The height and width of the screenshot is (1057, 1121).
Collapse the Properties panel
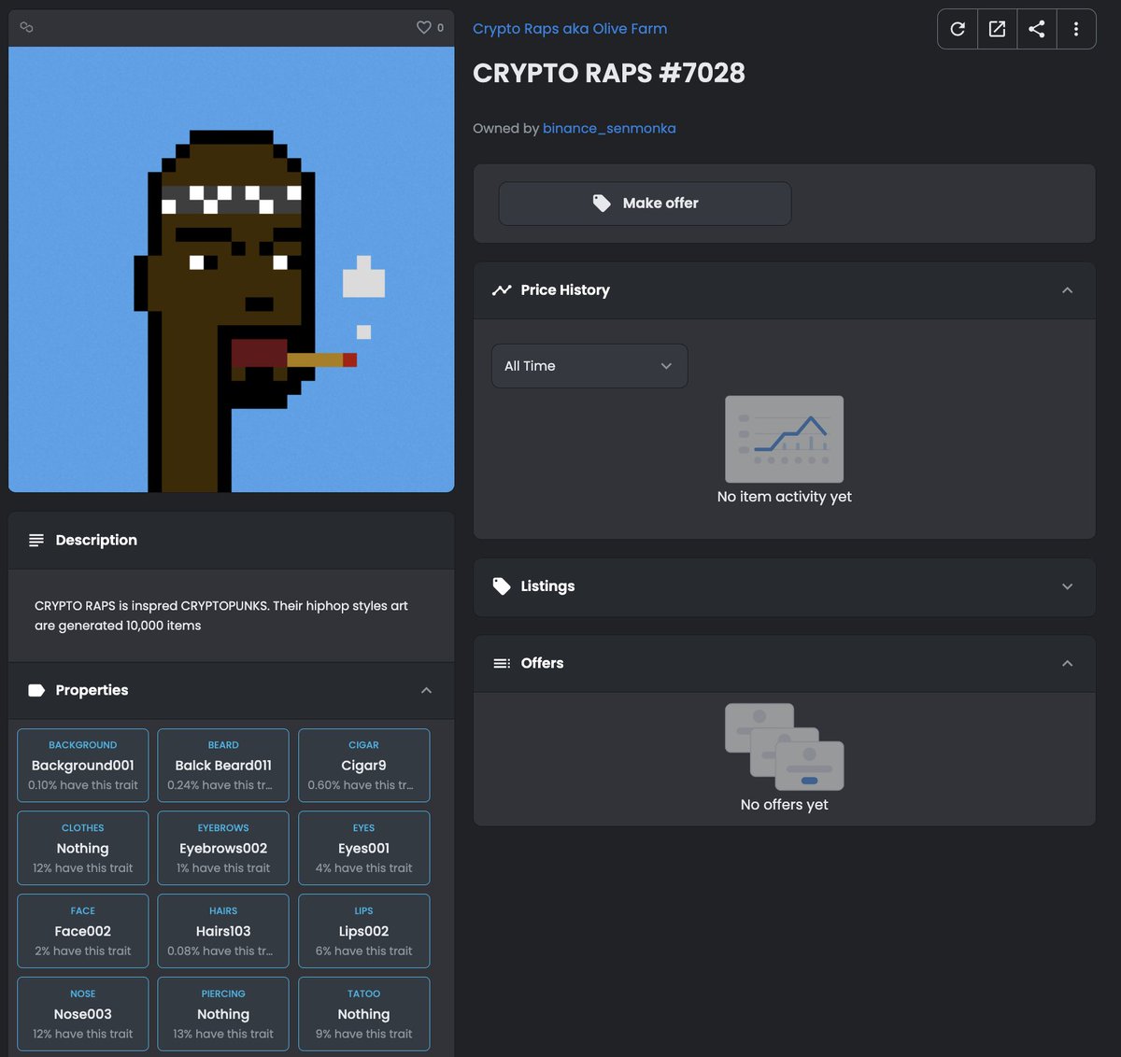426,690
